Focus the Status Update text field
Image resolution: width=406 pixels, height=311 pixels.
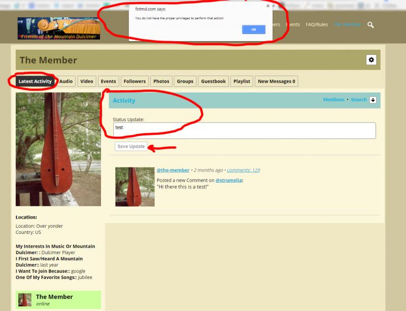[x=245, y=131]
